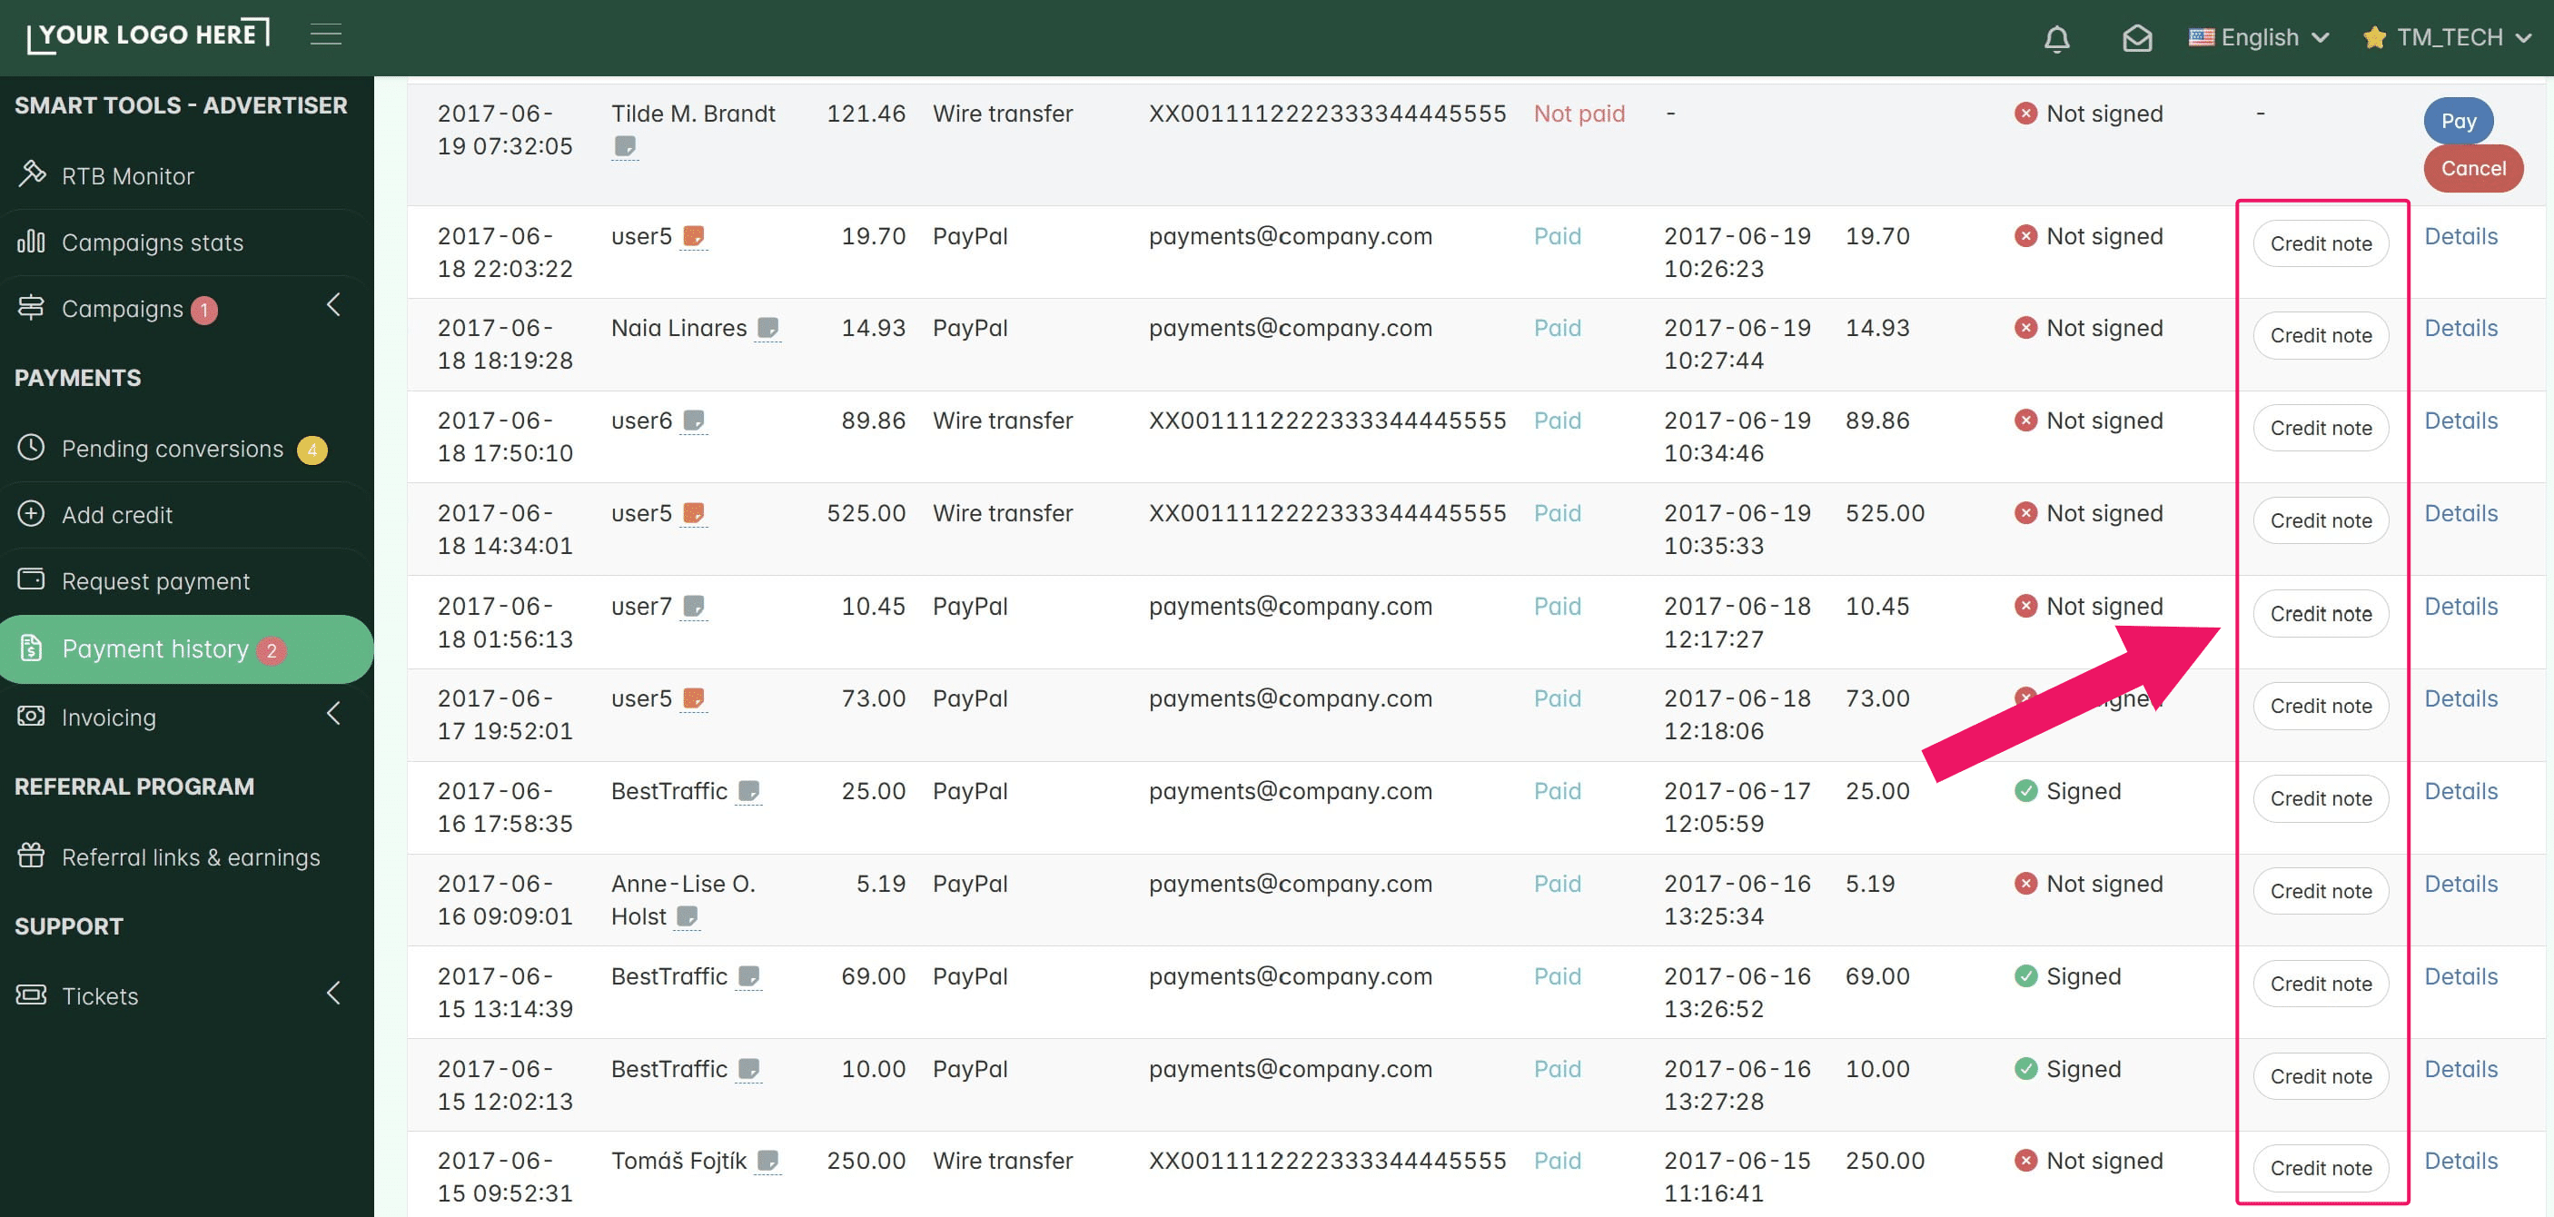Click note icon beside user6

(694, 421)
